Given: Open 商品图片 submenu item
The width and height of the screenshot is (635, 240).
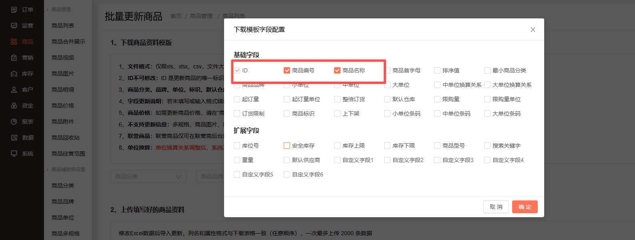Looking at the screenshot, I should pyautogui.click(x=63, y=74).
